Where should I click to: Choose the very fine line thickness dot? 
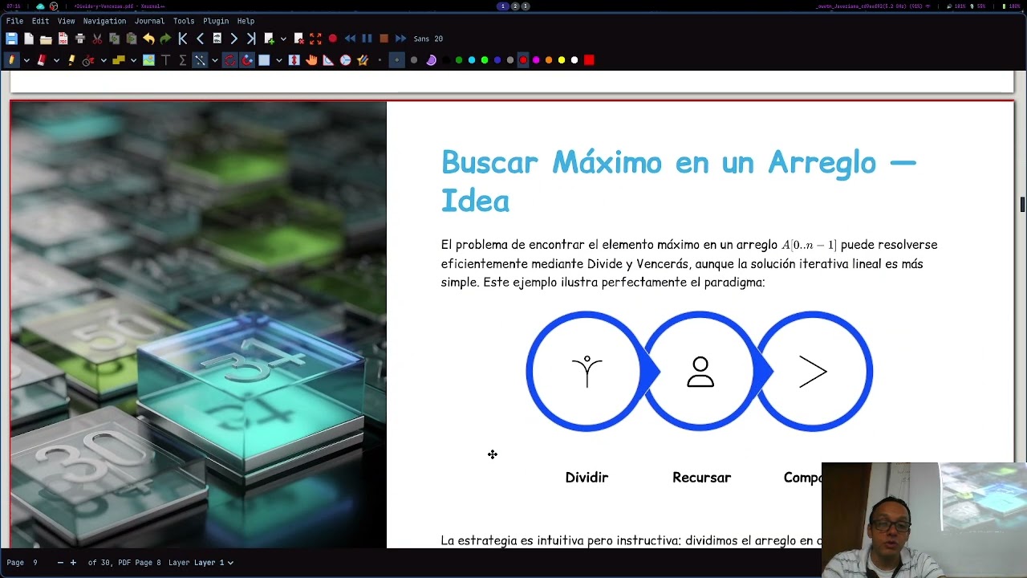pyautogui.click(x=380, y=60)
